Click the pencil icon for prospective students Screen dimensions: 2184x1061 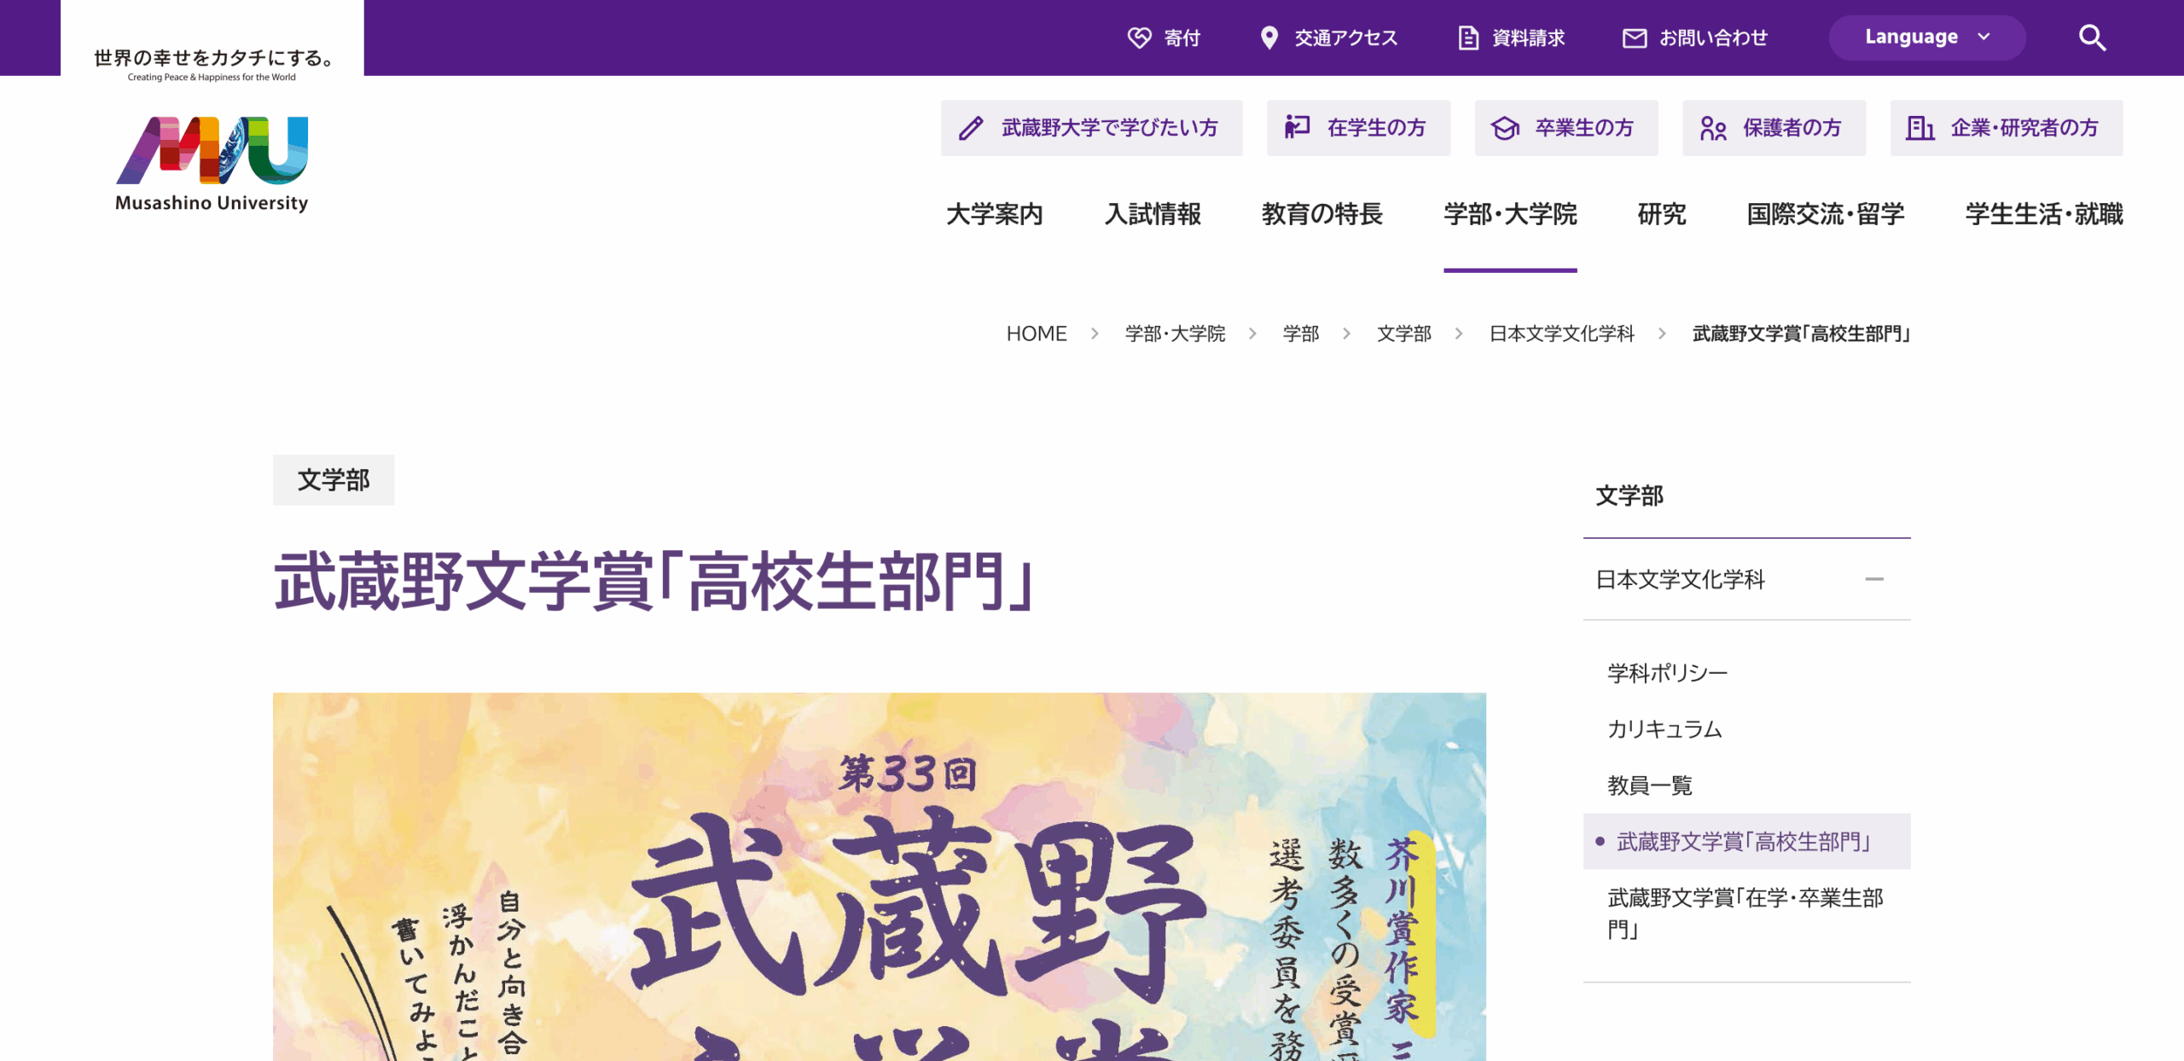coord(971,128)
